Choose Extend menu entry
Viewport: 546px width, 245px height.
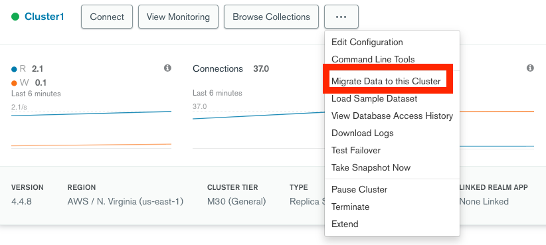(x=345, y=224)
